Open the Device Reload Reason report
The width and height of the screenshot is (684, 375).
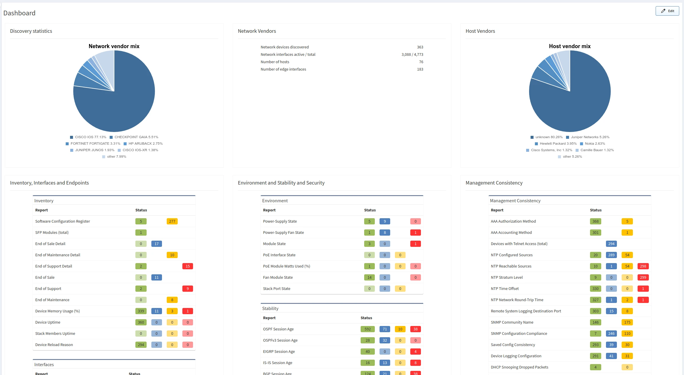click(x=54, y=345)
